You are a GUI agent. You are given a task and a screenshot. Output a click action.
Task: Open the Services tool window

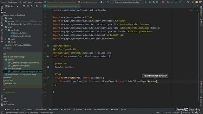coord(66,109)
